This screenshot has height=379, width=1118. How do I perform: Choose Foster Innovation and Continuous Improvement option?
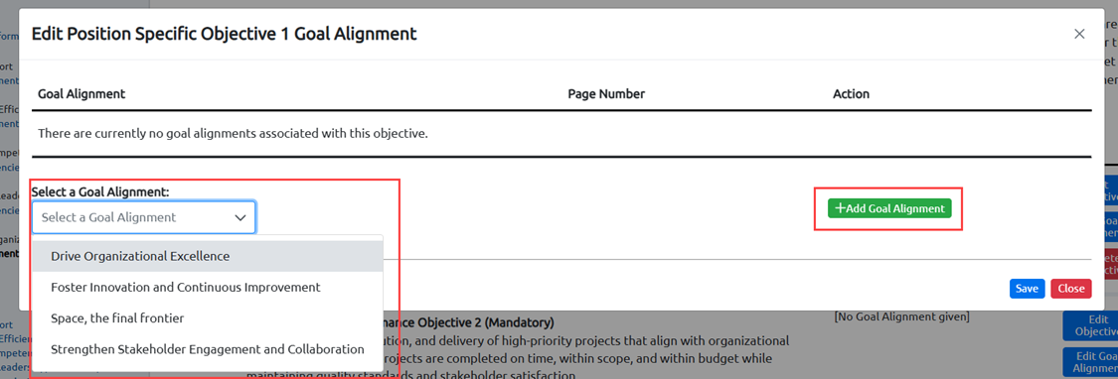tap(208, 287)
